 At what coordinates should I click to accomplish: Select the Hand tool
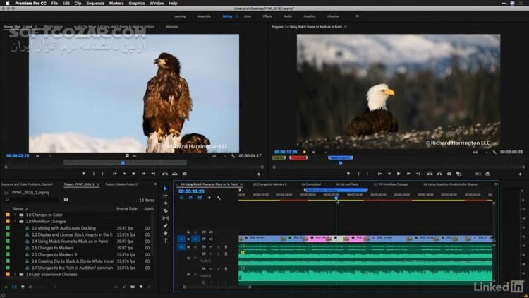165,233
